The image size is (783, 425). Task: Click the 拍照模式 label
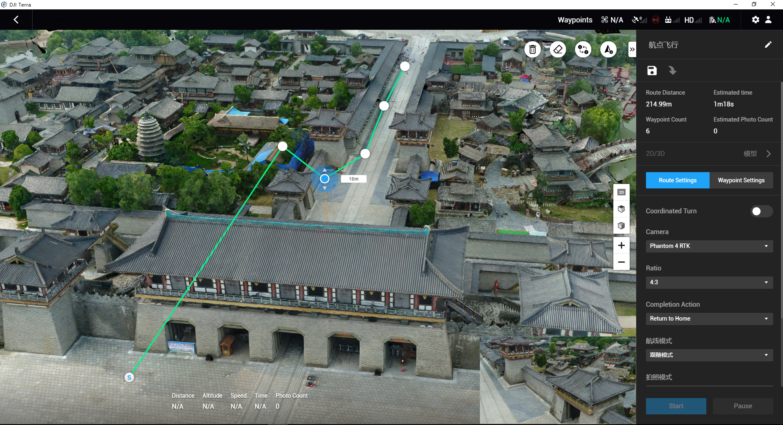[659, 377]
